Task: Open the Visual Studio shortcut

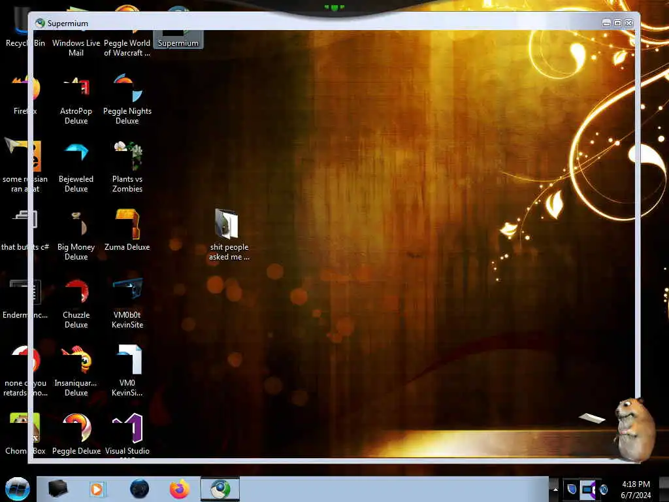Action: 127,434
